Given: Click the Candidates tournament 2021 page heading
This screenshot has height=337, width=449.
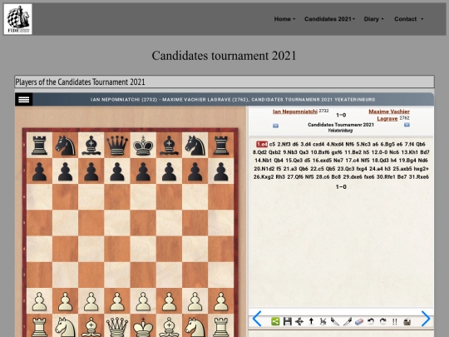Looking at the screenshot, I should pyautogui.click(x=224, y=56).
